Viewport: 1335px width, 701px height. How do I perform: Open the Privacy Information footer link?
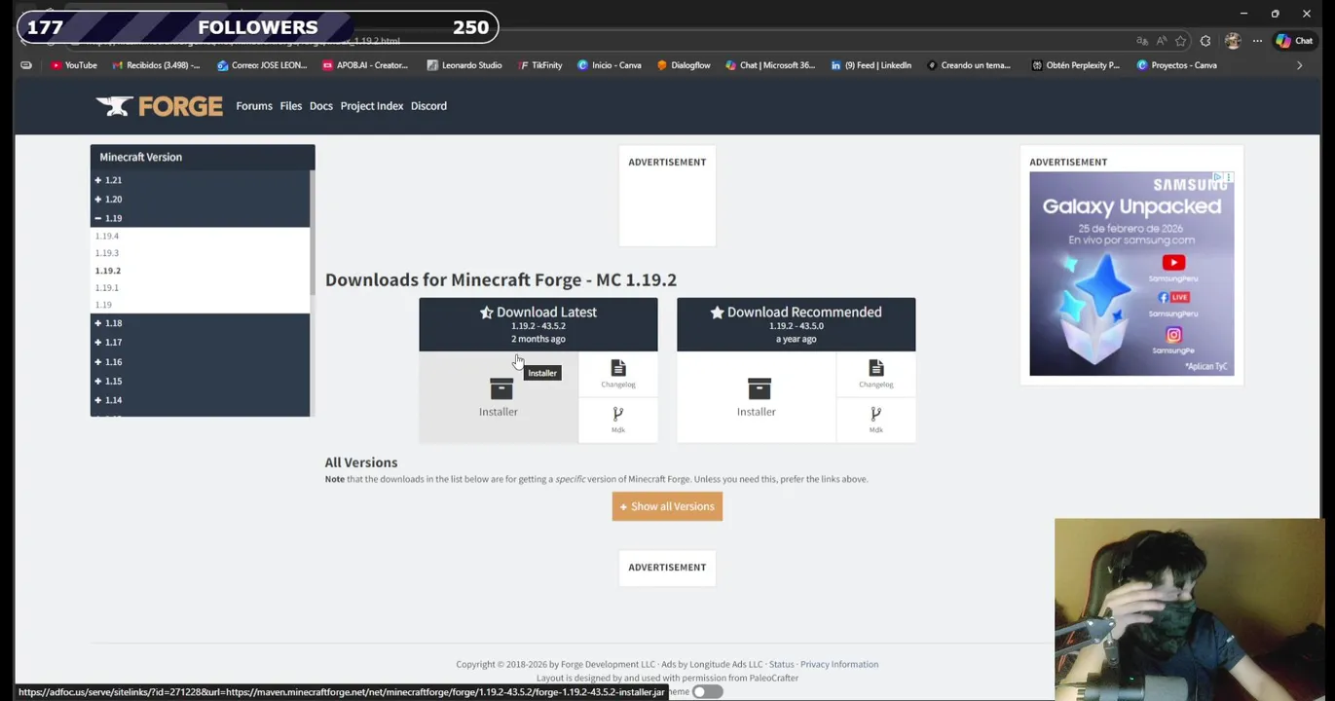839,664
